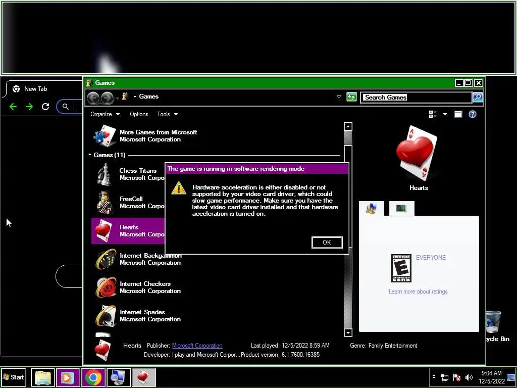
Task: Click the ESRB Everyone rating logo
Action: click(x=401, y=268)
